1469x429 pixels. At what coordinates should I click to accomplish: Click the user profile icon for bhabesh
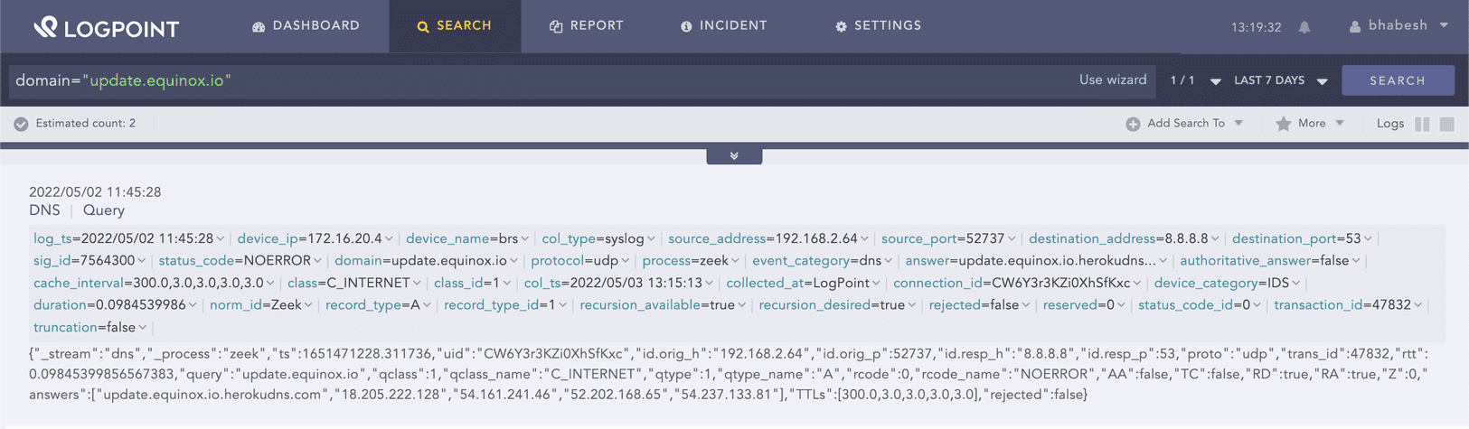point(1354,27)
